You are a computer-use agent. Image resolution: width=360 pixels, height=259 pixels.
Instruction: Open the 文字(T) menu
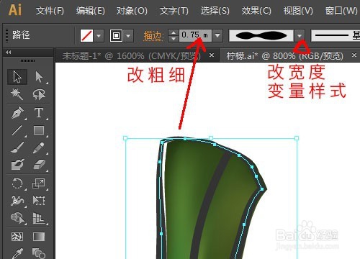coord(174,11)
